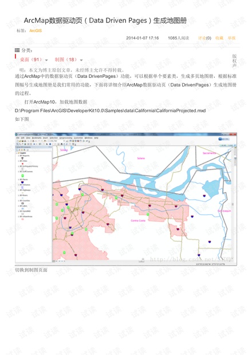The width and height of the screenshot is (252, 355).
Task: Open the Selection menu
Action: point(54,138)
